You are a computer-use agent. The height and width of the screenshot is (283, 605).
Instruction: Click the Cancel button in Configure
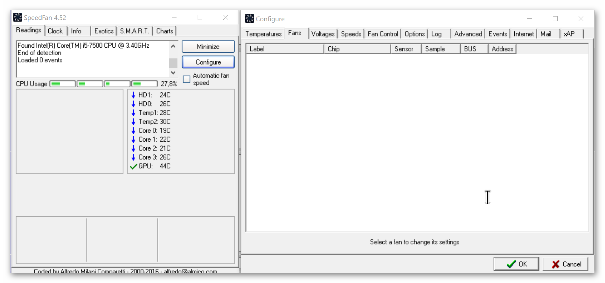[x=565, y=264]
